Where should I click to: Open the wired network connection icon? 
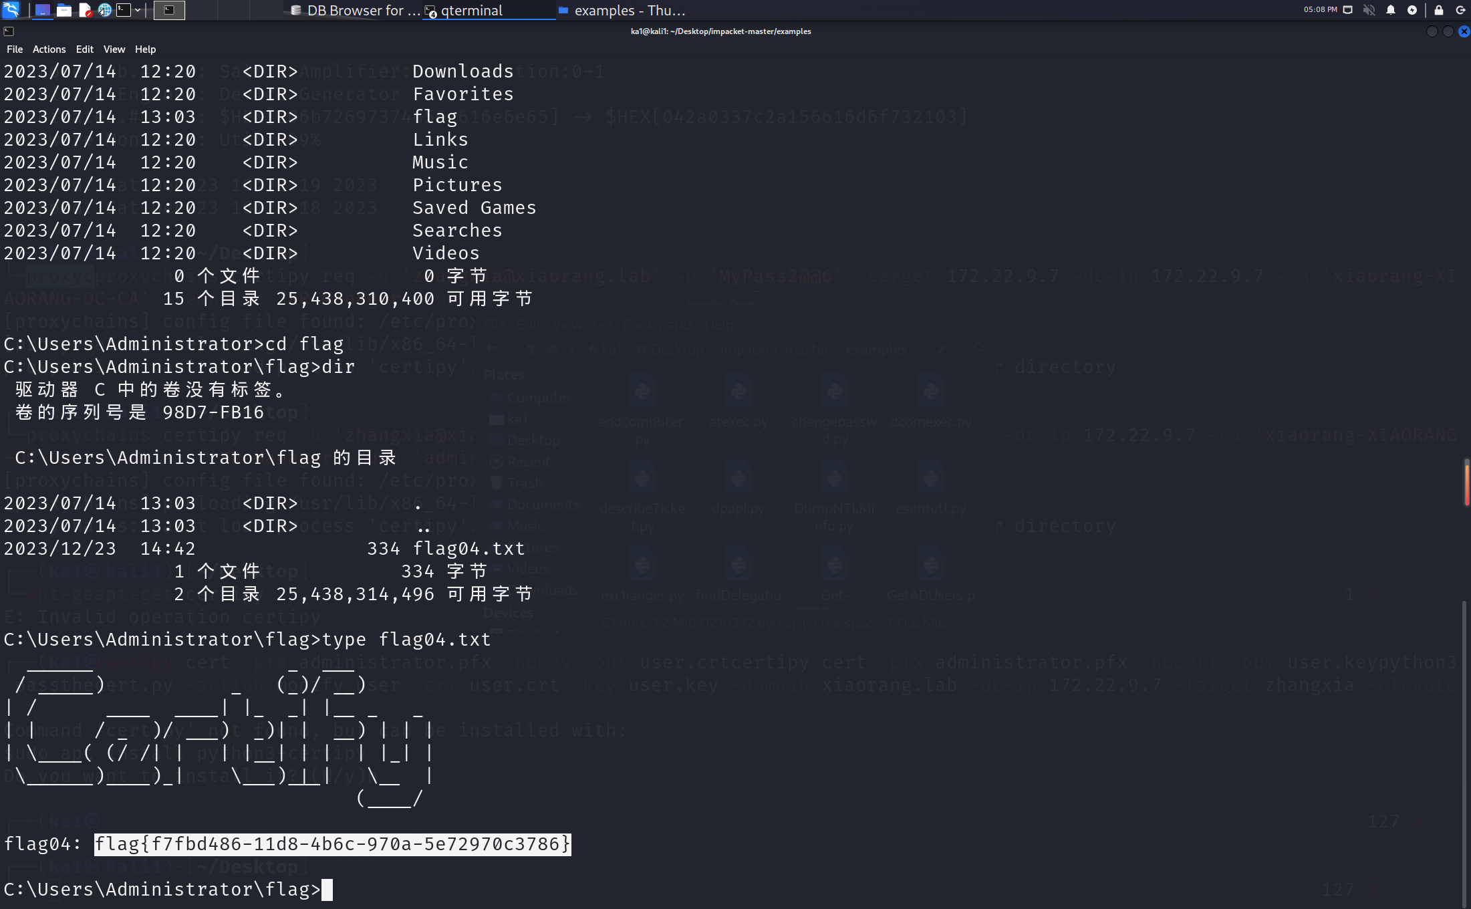coord(1348,10)
